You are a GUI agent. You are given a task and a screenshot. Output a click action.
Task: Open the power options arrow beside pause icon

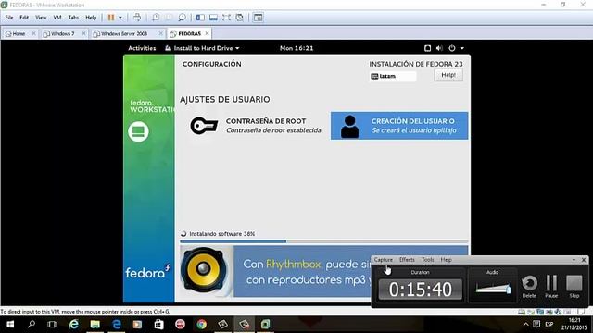click(x=120, y=18)
